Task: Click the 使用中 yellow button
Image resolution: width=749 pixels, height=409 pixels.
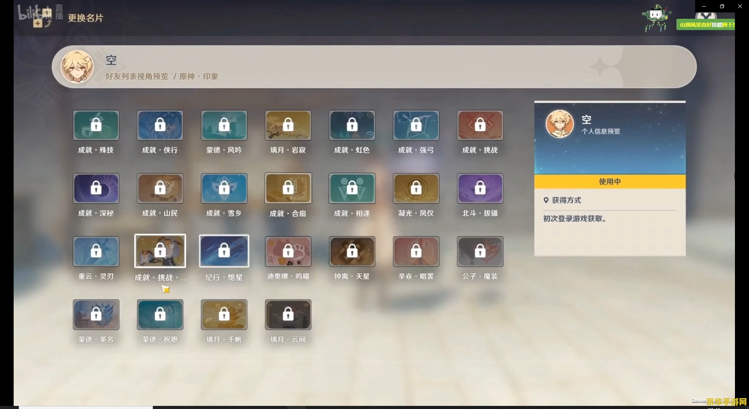Action: (610, 181)
